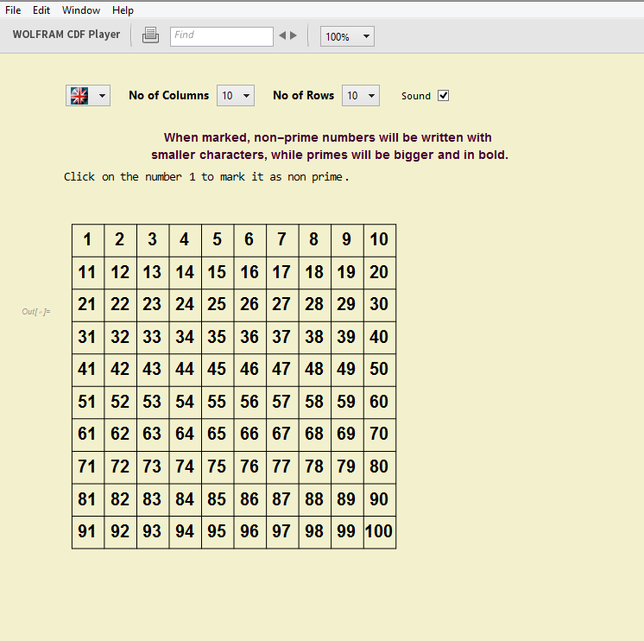Click the print icon in toolbar
Image resolution: width=644 pixels, height=641 pixels.
click(x=150, y=36)
